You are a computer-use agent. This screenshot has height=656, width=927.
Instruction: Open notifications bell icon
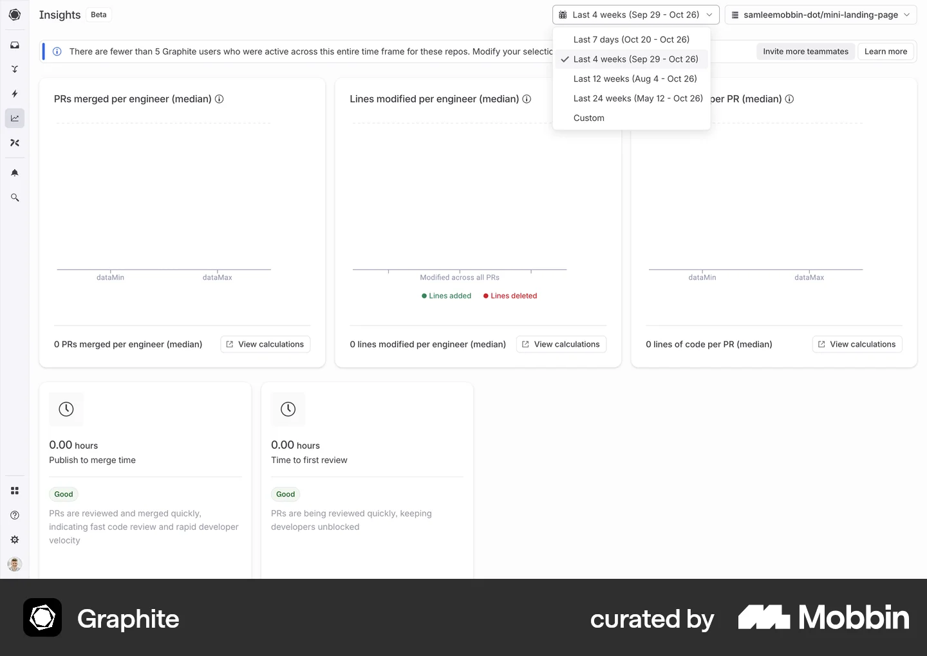click(15, 173)
